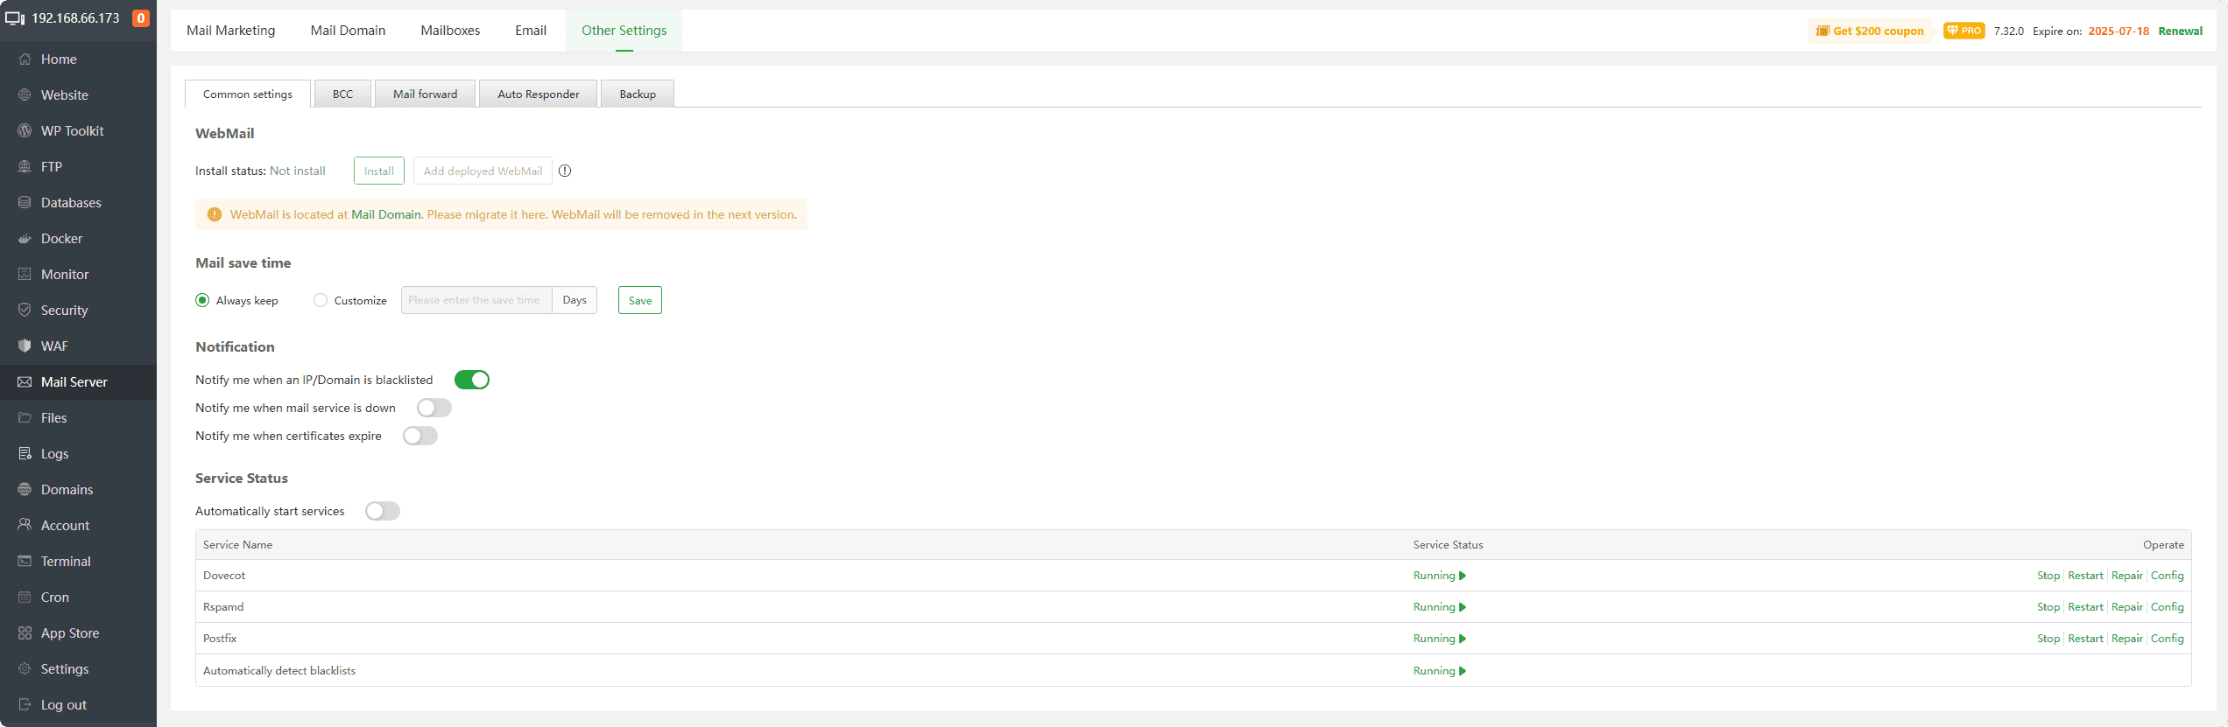Viewport: 2228px width, 727px height.
Task: Restart the Rspamd service
Action: click(x=2085, y=607)
